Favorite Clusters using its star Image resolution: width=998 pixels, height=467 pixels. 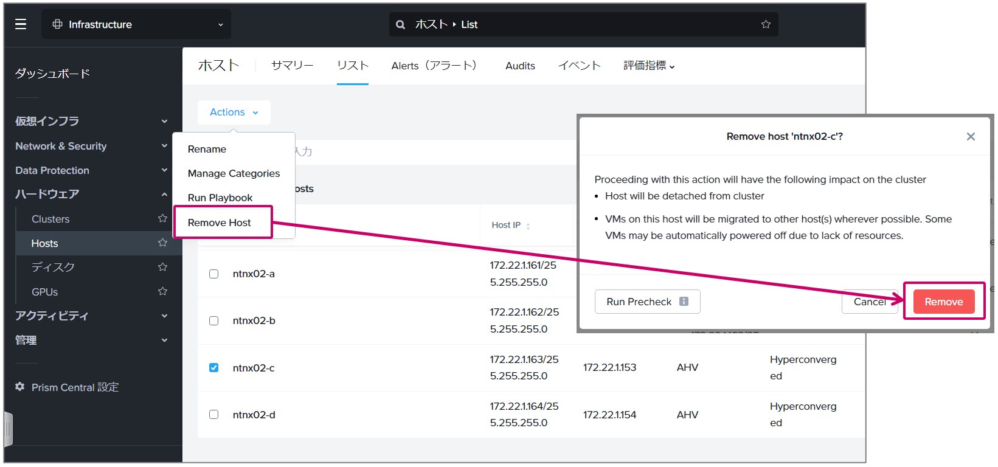[x=162, y=218]
